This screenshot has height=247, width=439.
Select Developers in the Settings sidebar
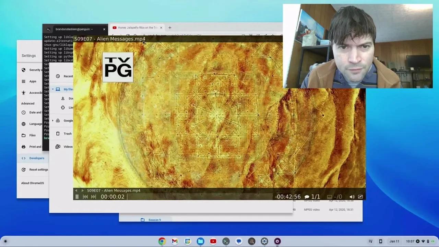point(37,158)
